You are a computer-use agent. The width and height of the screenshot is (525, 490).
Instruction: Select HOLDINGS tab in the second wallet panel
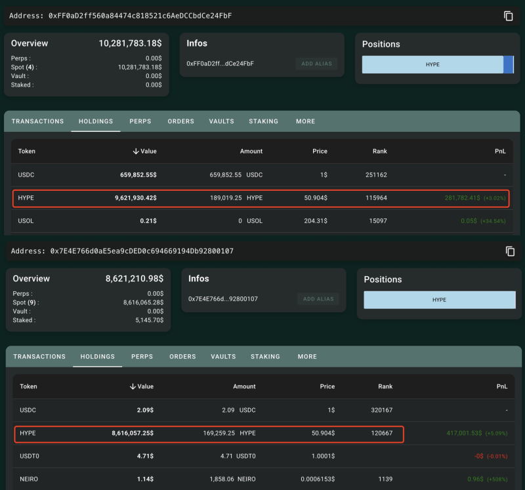97,356
